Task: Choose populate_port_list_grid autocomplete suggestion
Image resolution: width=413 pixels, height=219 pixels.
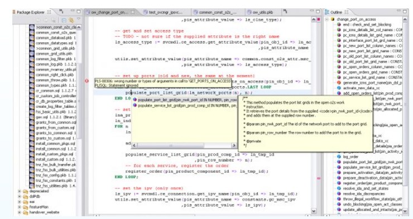Action: (x=185, y=100)
